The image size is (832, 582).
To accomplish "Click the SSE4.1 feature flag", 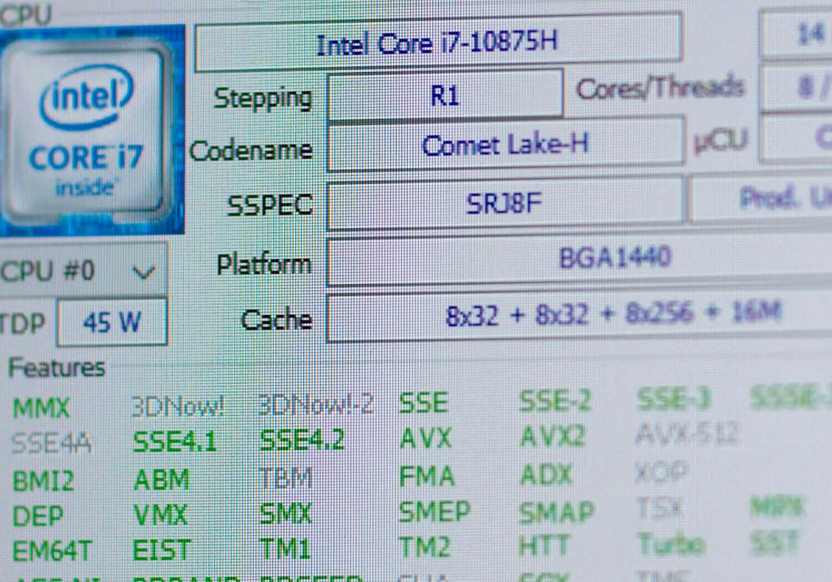I will (175, 442).
